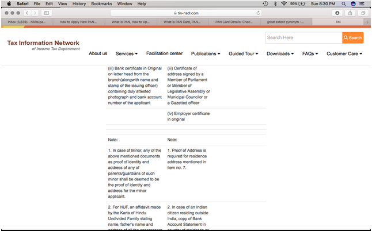Click the Certificate of address text cell
The height and width of the screenshot is (231, 372).
[x=189, y=86]
